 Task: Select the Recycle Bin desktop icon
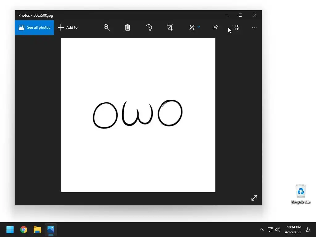(301, 194)
